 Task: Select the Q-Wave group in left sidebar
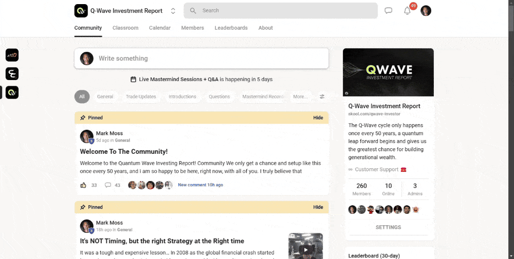[x=12, y=92]
